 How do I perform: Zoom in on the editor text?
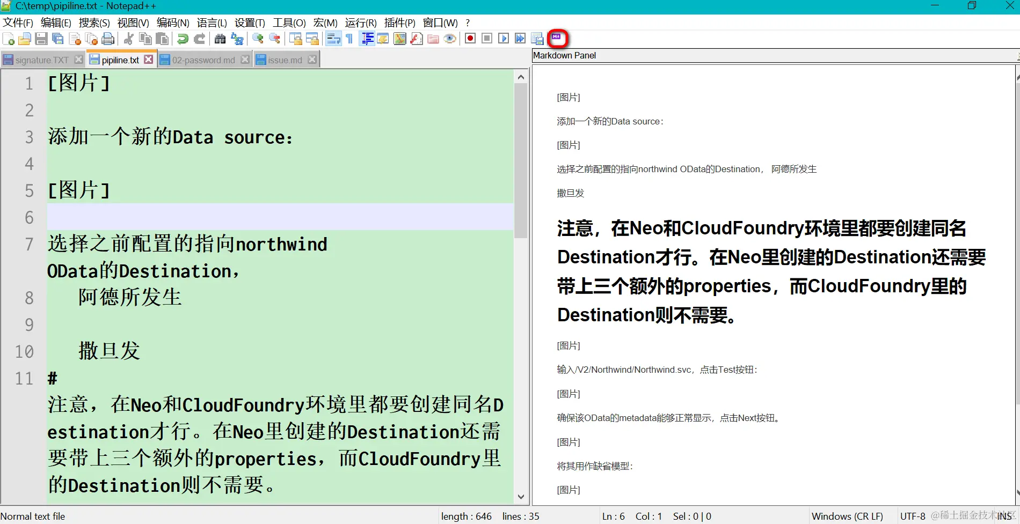[258, 39]
